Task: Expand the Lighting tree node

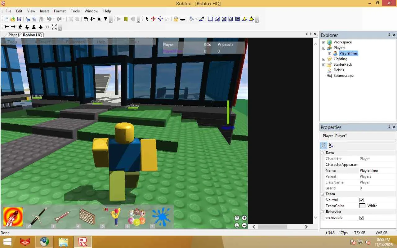Action: click(323, 59)
